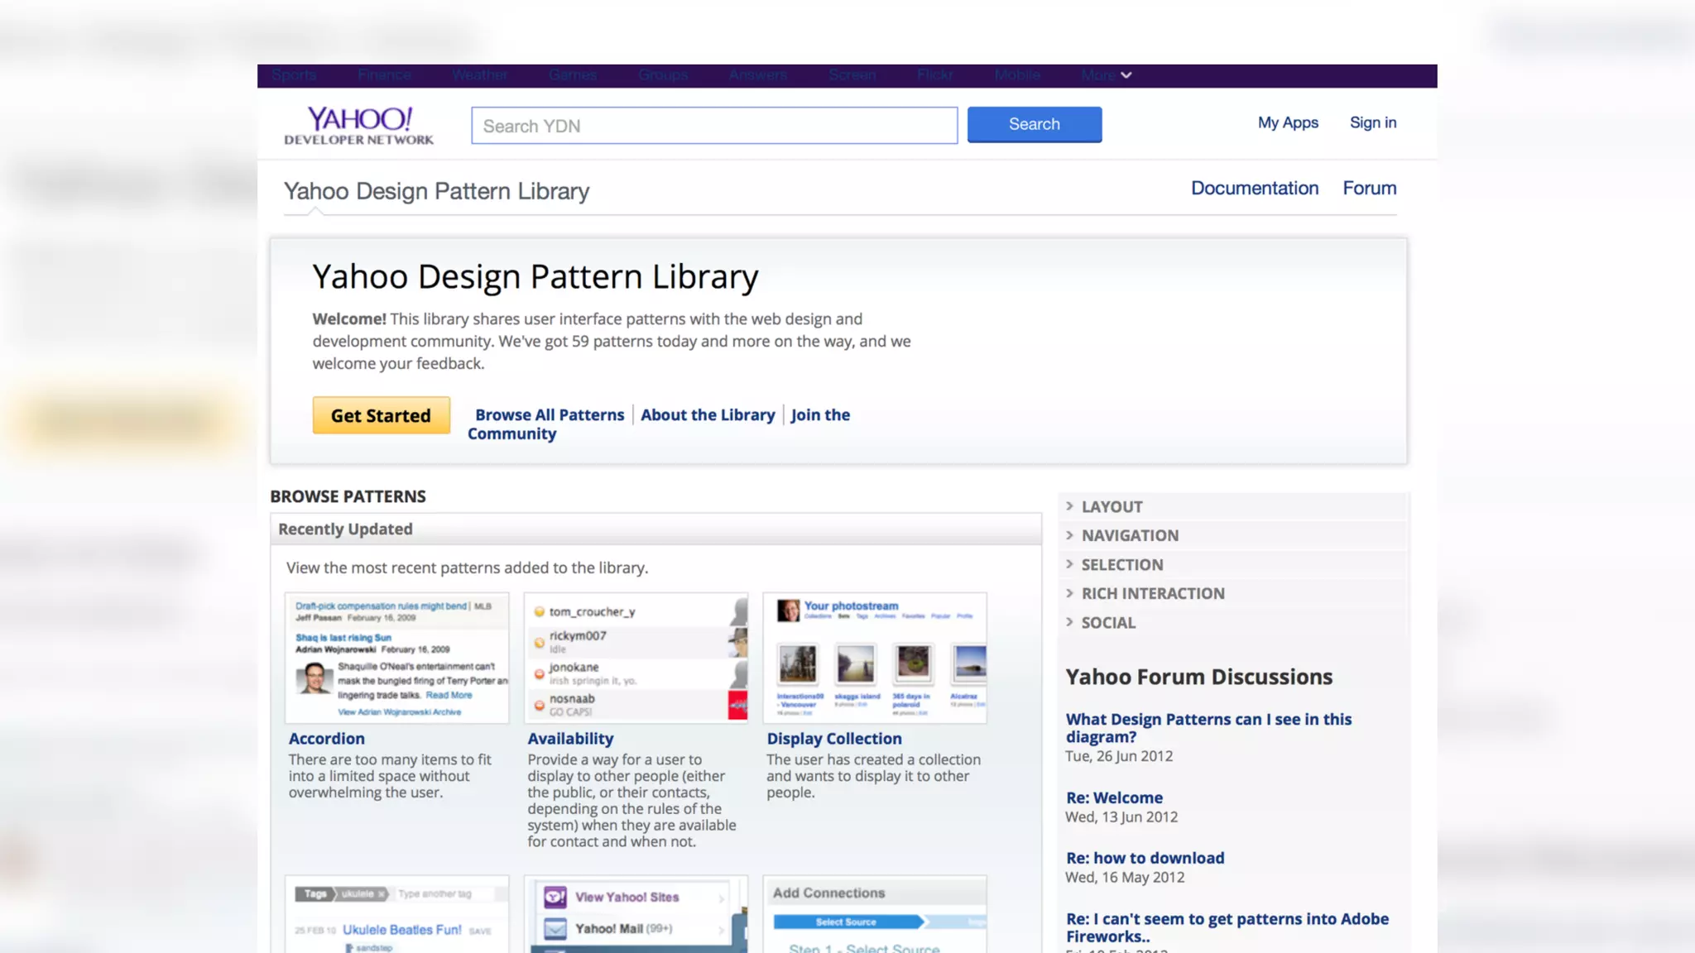Open the Join the Community link
Viewport: 1695px width, 953px height.
[659, 424]
